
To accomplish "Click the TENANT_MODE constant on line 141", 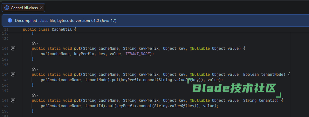I will pos(138,54).
